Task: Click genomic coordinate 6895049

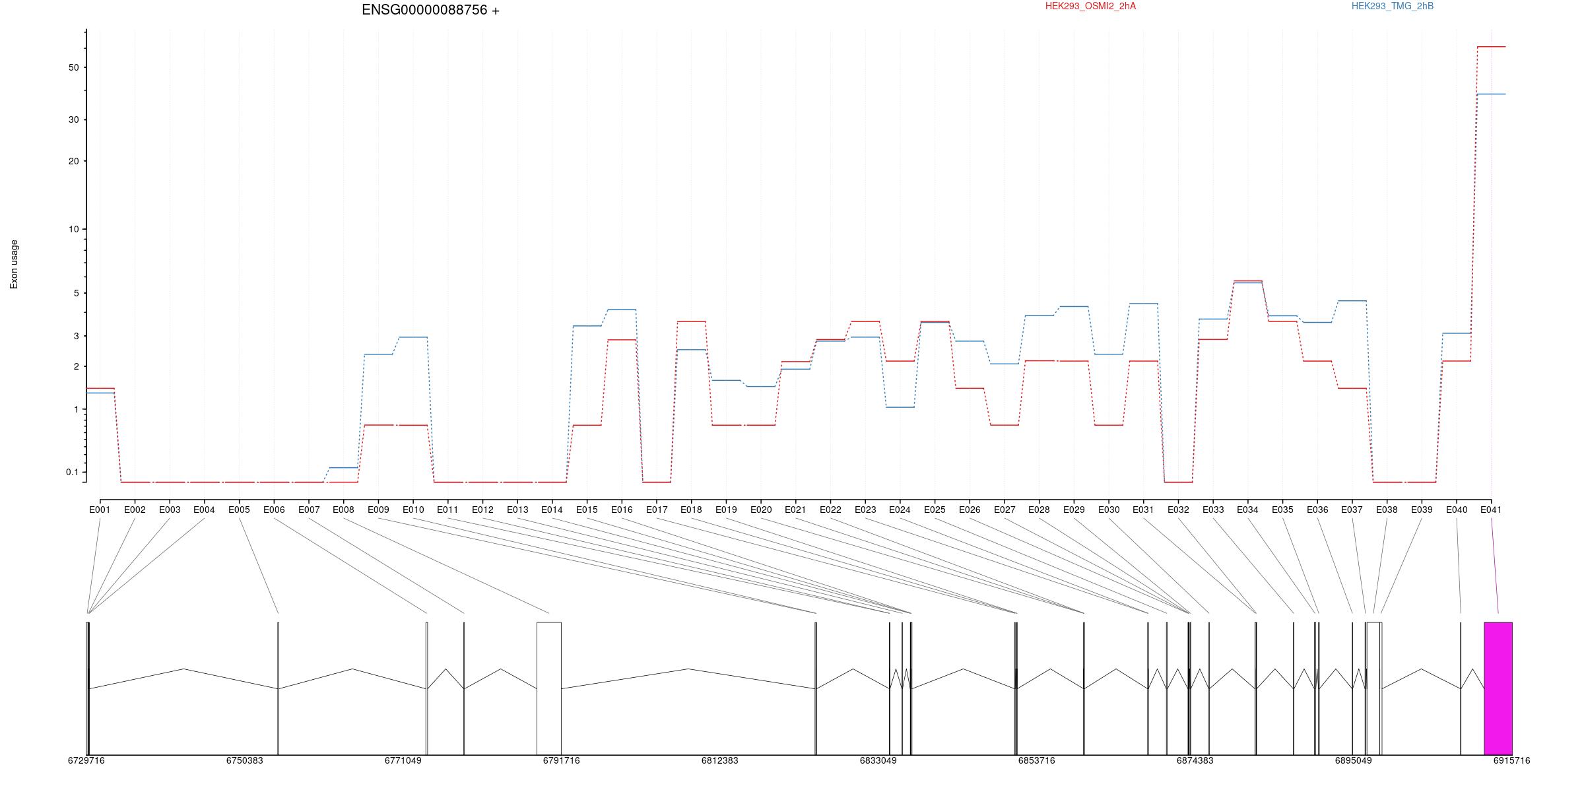Action: pos(1354,760)
